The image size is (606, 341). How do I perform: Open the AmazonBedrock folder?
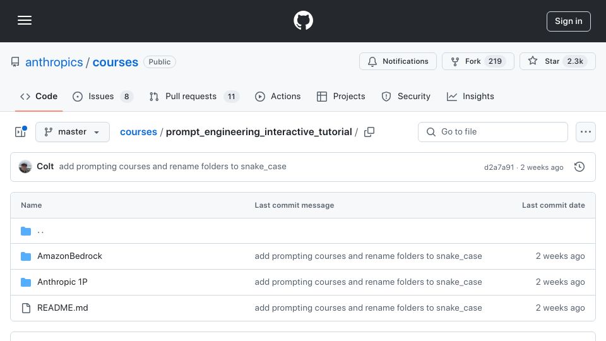[x=69, y=256]
